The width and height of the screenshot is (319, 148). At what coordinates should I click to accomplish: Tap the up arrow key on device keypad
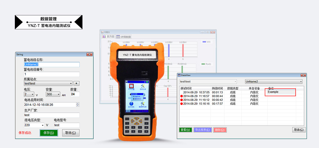[x=136, y=119]
